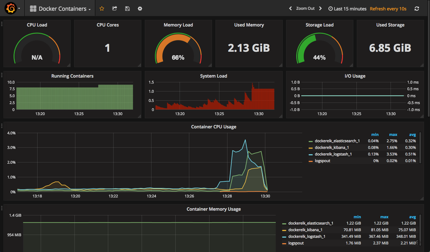Click the Zoom Out button
430x252 pixels.
tap(305, 9)
